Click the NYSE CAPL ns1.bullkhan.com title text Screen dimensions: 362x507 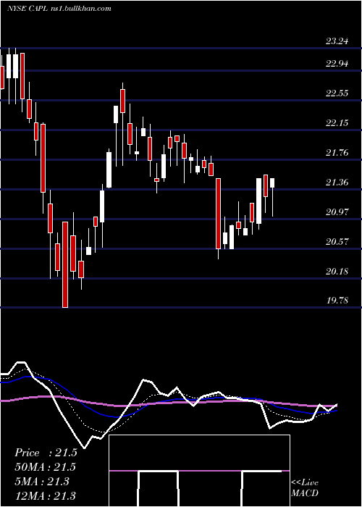59,9
